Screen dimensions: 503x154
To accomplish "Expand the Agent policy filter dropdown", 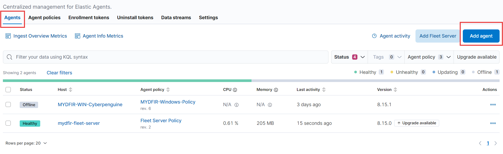I will pos(429,57).
